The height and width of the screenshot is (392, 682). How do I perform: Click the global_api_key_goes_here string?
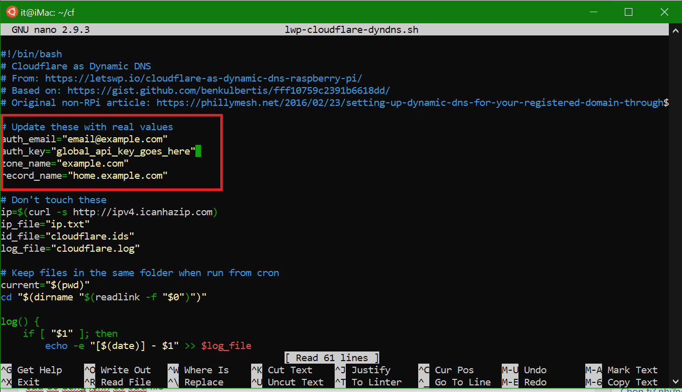(126, 151)
